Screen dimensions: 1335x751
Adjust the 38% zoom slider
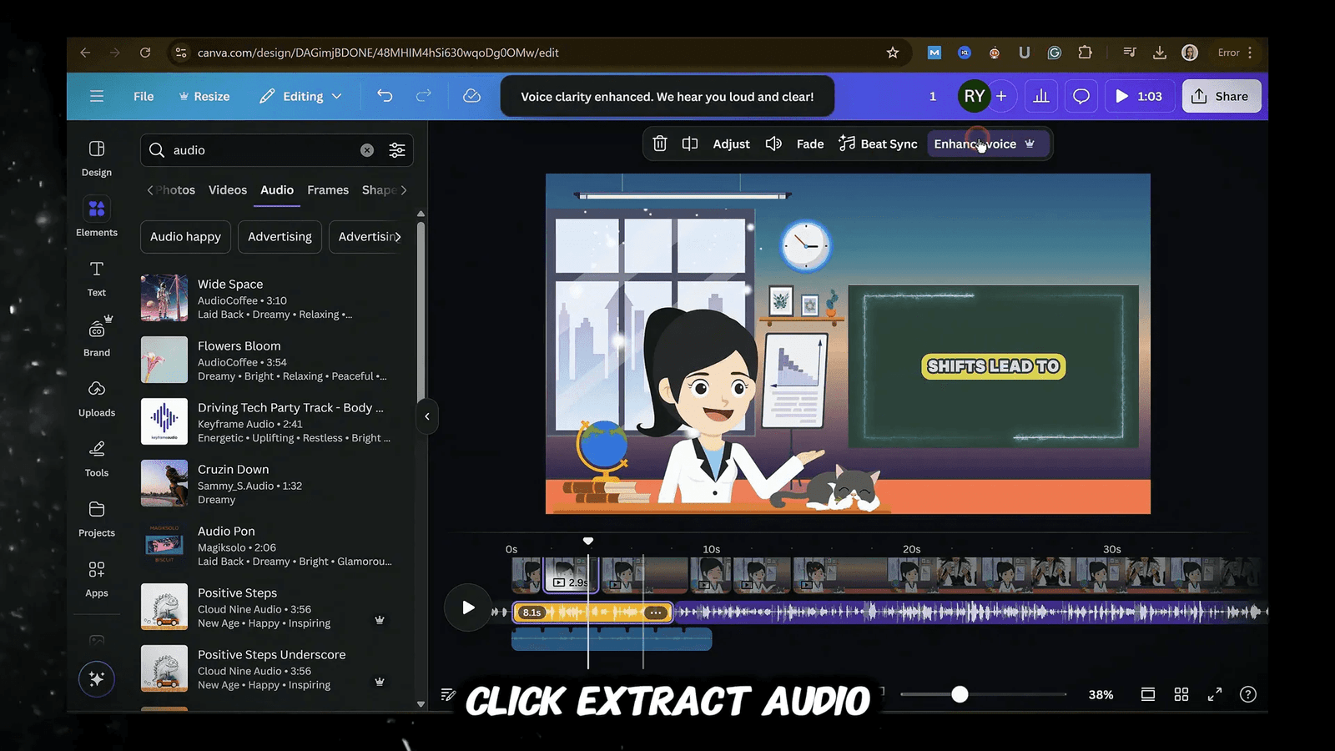(960, 693)
